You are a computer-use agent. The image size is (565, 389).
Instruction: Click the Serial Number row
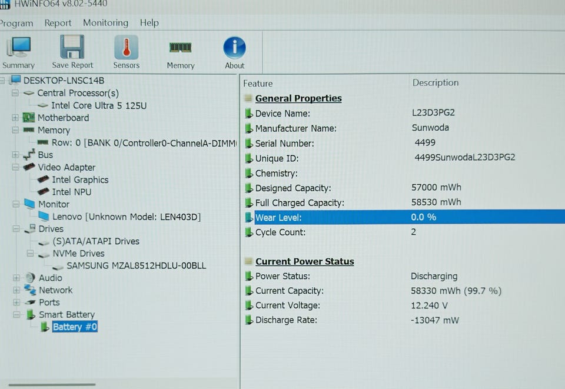tap(403, 143)
